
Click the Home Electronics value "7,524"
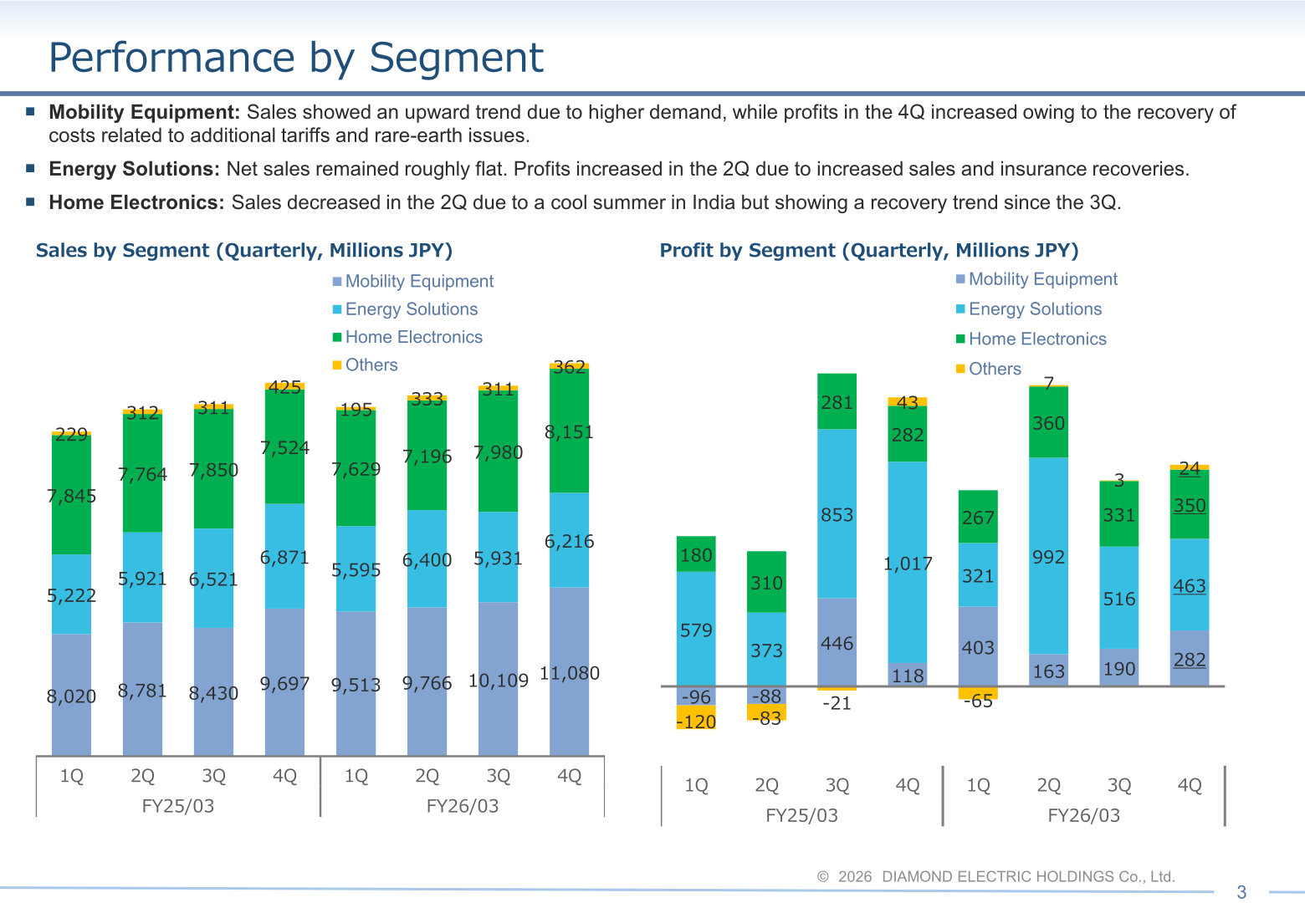click(x=284, y=447)
